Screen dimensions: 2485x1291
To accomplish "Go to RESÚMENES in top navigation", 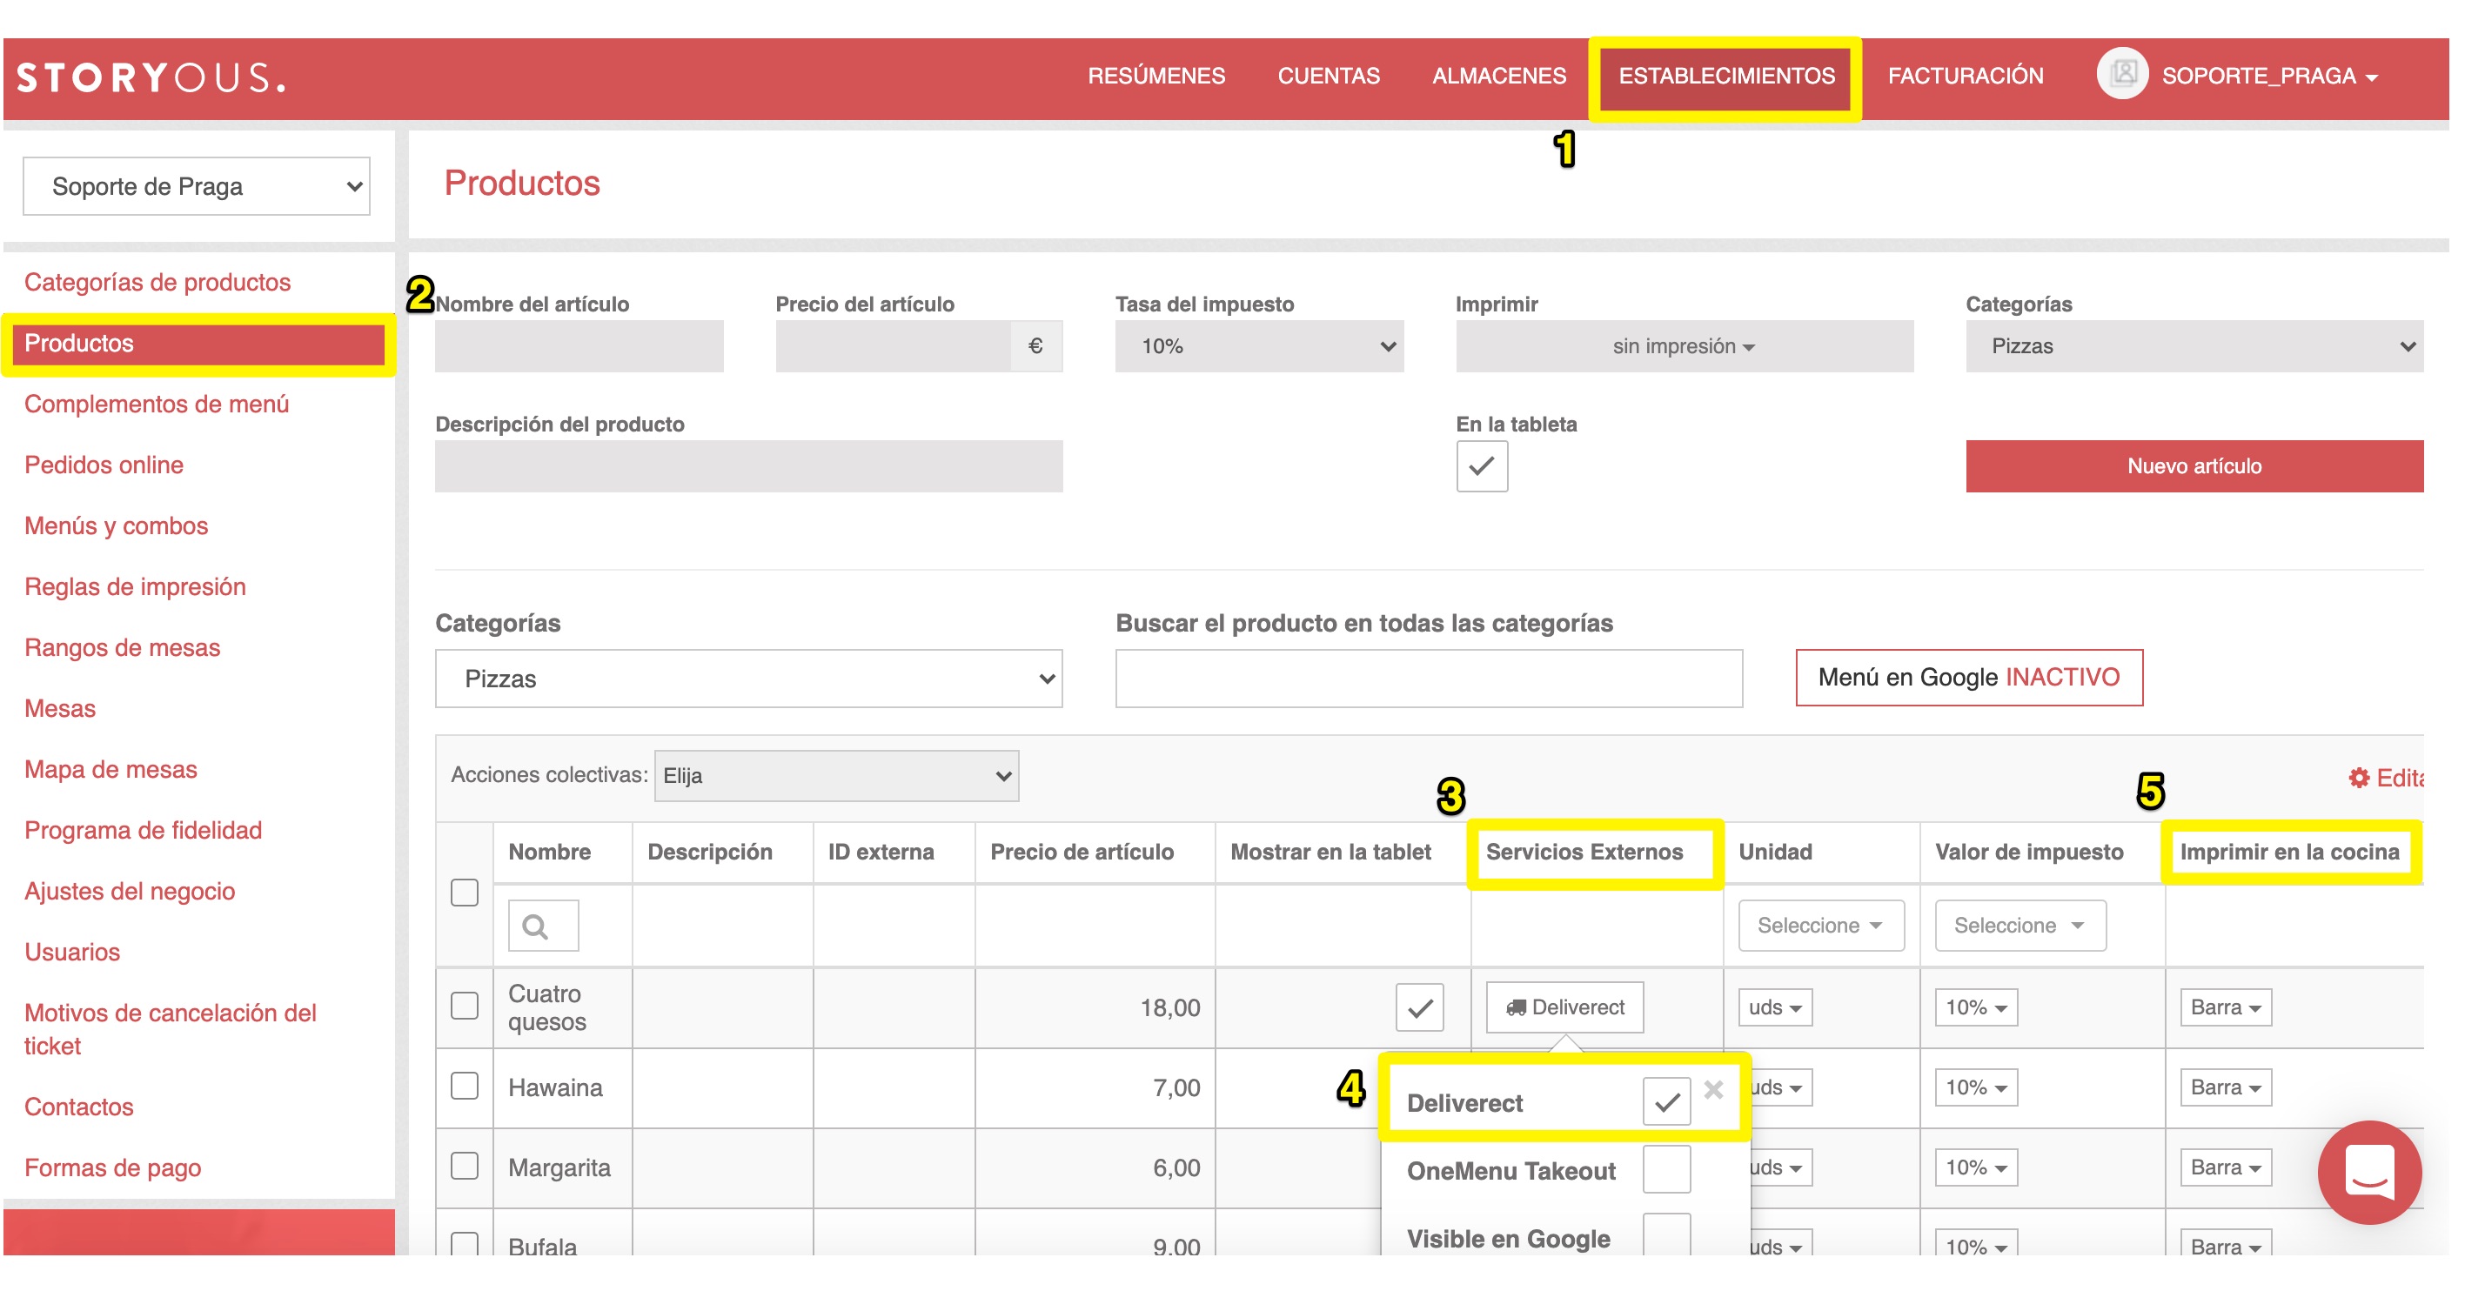I will 1156,77.
